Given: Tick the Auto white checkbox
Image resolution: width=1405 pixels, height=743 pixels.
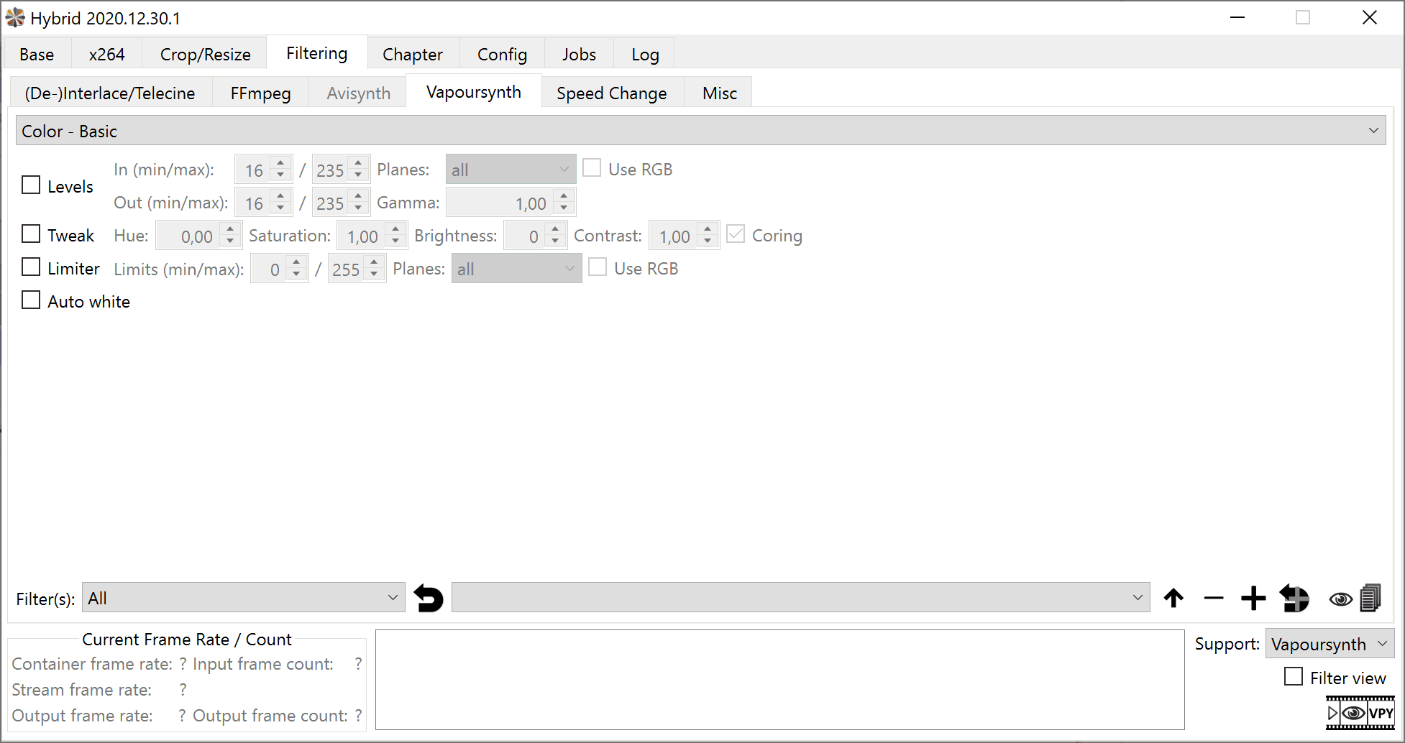Looking at the screenshot, I should click(31, 300).
